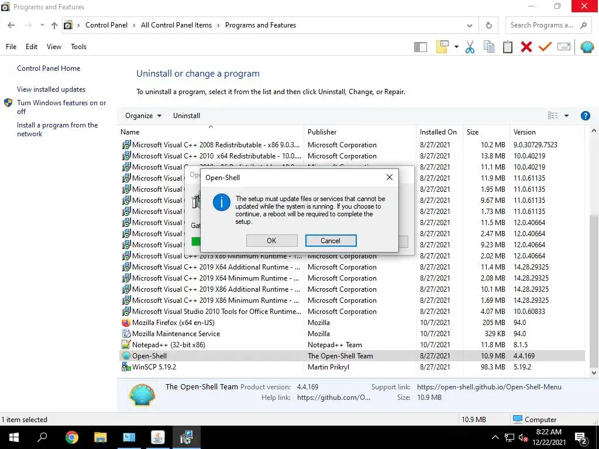The height and width of the screenshot is (449, 599).
Task: Select Mozilla Maintenance Service row
Action: coord(352,334)
